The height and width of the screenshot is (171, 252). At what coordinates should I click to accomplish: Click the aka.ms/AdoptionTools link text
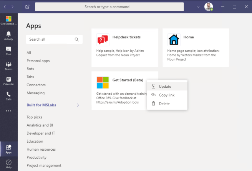point(117,102)
